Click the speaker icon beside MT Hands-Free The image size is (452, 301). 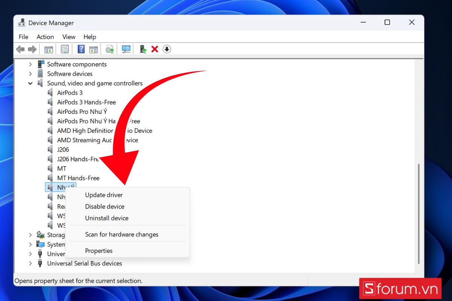click(50, 178)
